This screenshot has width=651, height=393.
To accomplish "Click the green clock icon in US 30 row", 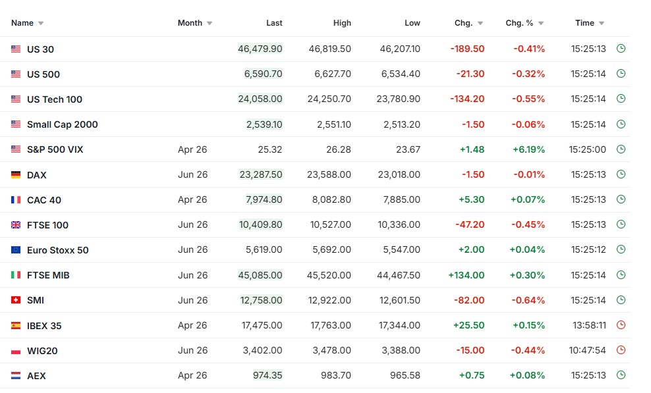I will [x=620, y=49].
